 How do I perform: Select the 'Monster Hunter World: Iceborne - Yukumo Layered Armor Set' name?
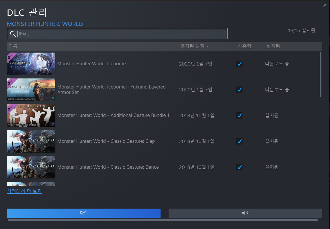[111, 90]
